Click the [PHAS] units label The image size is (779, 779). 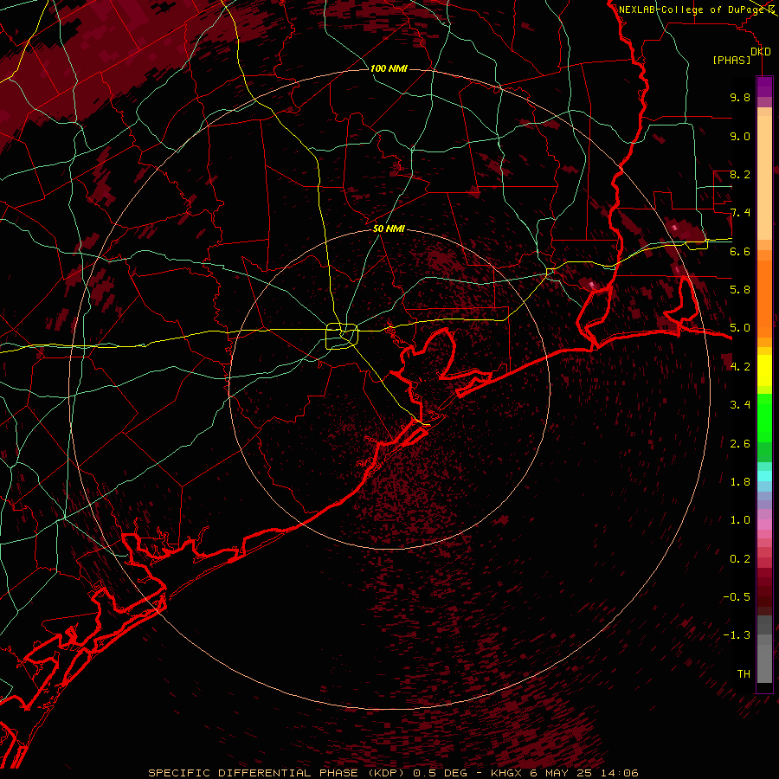[731, 60]
